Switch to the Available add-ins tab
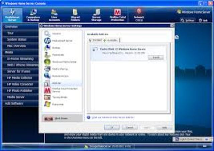Viewport: 214px width, 151px height. point(111,40)
